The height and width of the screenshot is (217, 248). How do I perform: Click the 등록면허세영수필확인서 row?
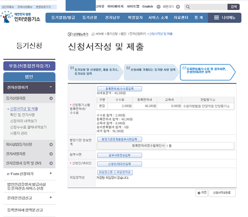pos(165,146)
